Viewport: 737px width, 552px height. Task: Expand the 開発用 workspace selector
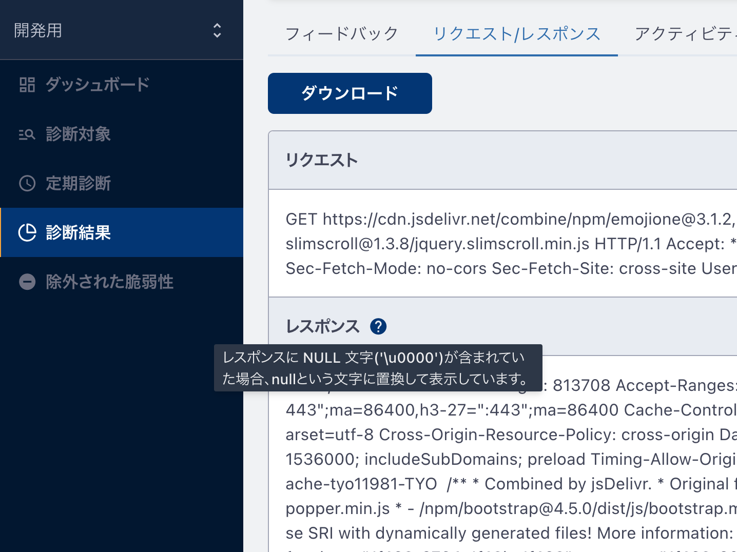coord(217,30)
